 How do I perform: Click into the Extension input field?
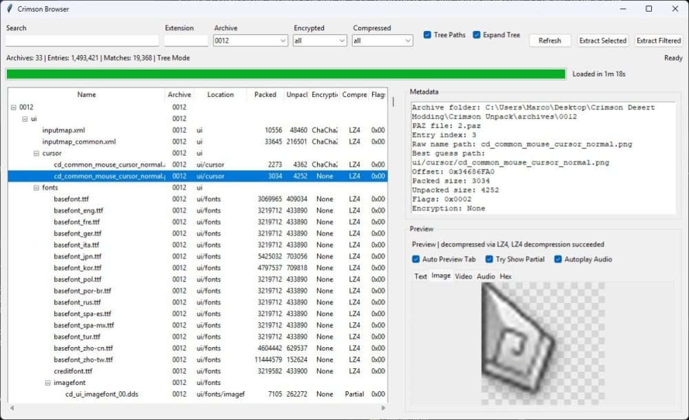pos(186,41)
